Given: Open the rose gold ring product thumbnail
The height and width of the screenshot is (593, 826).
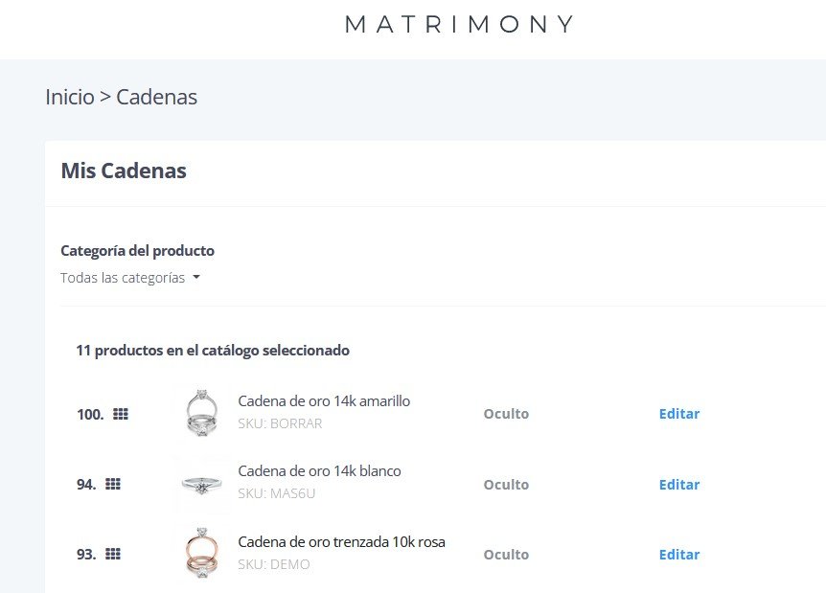Looking at the screenshot, I should pyautogui.click(x=201, y=554).
